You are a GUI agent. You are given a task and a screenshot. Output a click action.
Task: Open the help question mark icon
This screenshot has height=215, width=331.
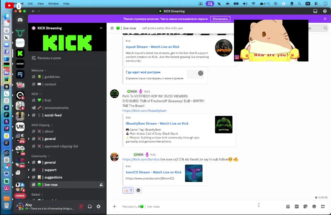point(325,11)
